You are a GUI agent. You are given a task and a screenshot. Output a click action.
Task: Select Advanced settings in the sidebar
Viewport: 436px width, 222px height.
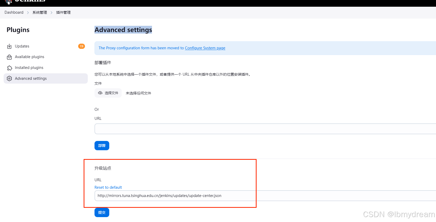point(46,78)
